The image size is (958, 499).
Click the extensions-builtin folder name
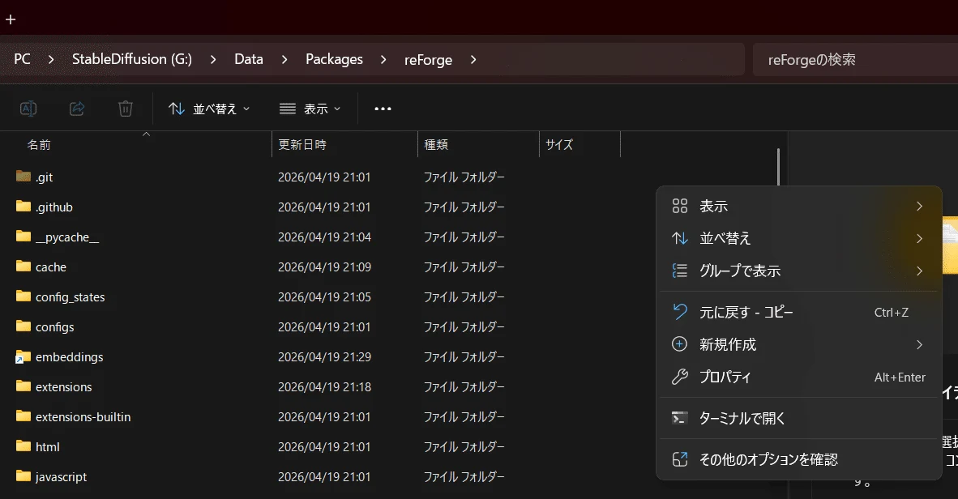[x=83, y=417]
